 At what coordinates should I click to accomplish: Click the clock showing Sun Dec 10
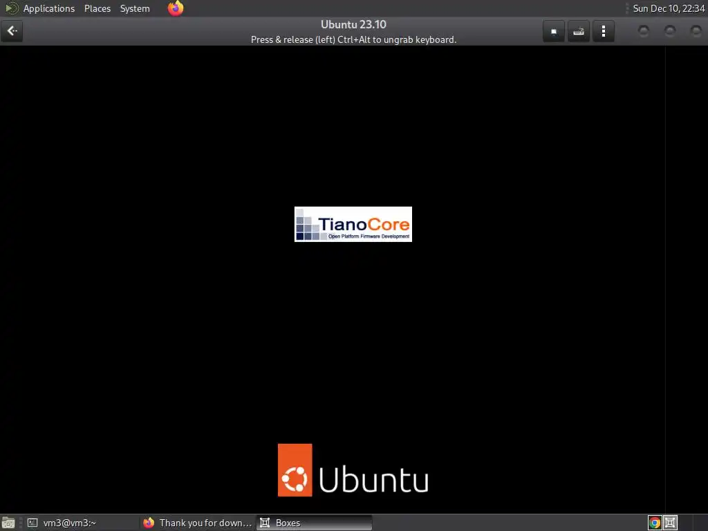click(669, 8)
